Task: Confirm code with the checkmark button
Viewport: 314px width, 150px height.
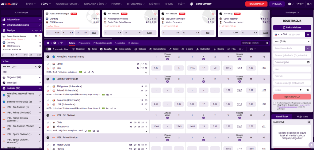Action: [308, 48]
